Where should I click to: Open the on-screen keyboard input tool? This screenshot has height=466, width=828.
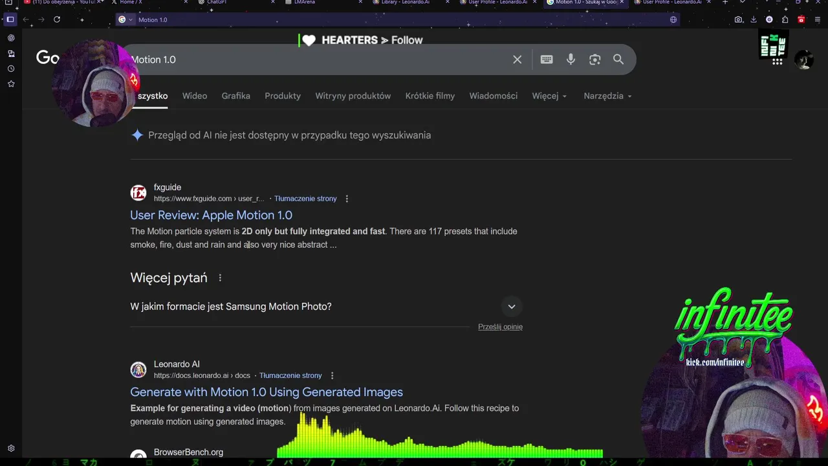click(547, 60)
